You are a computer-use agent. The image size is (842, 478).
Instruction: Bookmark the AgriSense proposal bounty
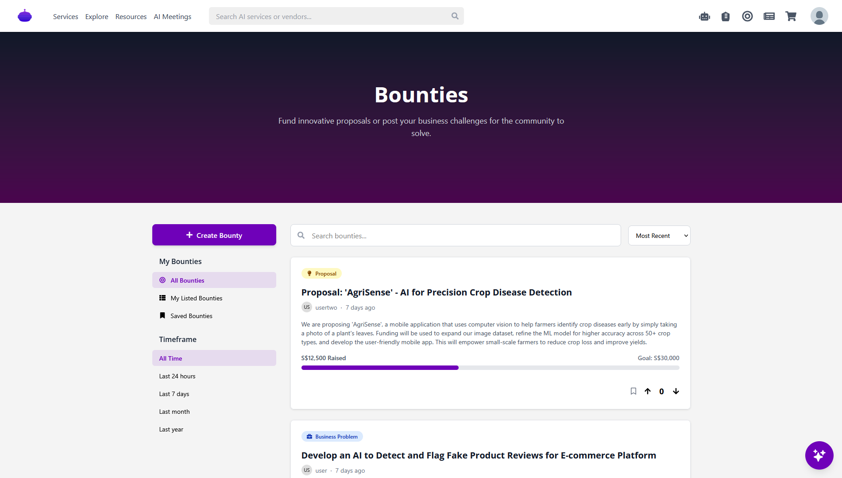[633, 391]
